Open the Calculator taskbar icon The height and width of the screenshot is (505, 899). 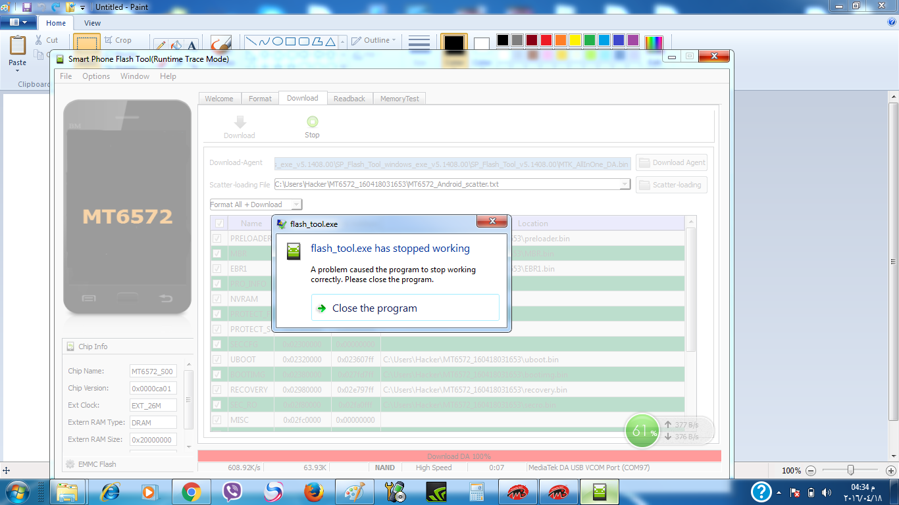[x=477, y=492]
